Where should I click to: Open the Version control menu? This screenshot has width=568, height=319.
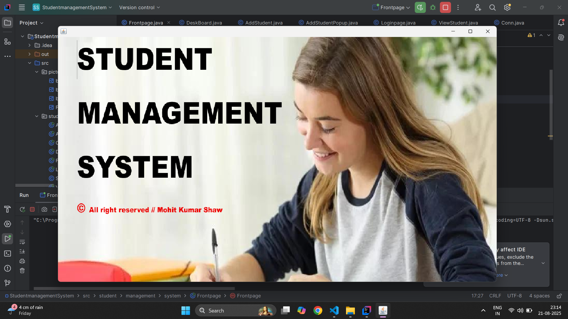tap(139, 7)
